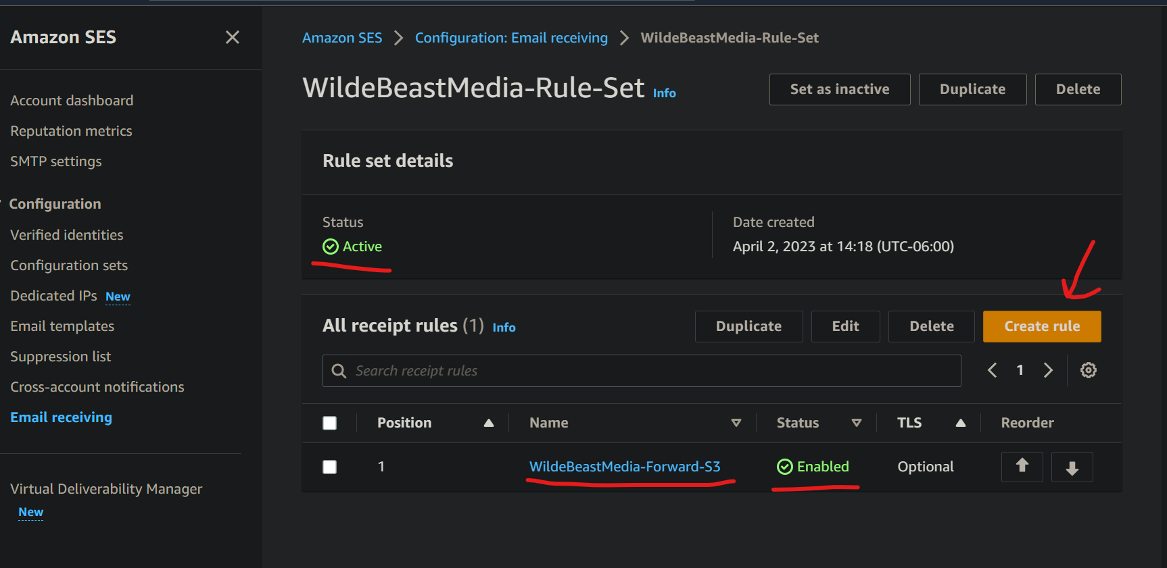Screen dimensions: 1167x568
Task: Close the Amazon SES navigation panel
Action: pyautogui.click(x=232, y=37)
